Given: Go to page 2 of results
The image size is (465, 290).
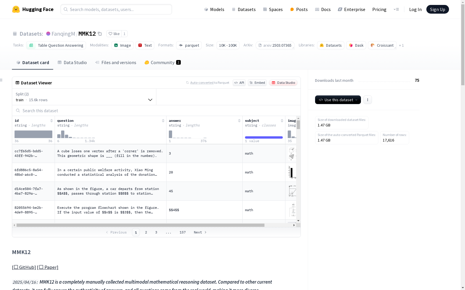Looking at the screenshot, I should (146, 232).
